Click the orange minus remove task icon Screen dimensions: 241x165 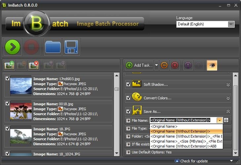(164, 65)
